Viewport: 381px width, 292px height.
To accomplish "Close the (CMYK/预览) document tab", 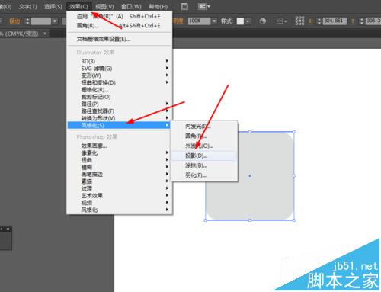I will click(45, 34).
